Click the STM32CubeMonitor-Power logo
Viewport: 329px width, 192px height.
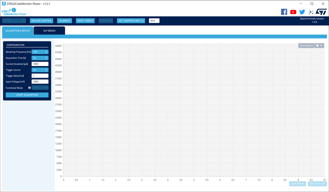click(14, 12)
